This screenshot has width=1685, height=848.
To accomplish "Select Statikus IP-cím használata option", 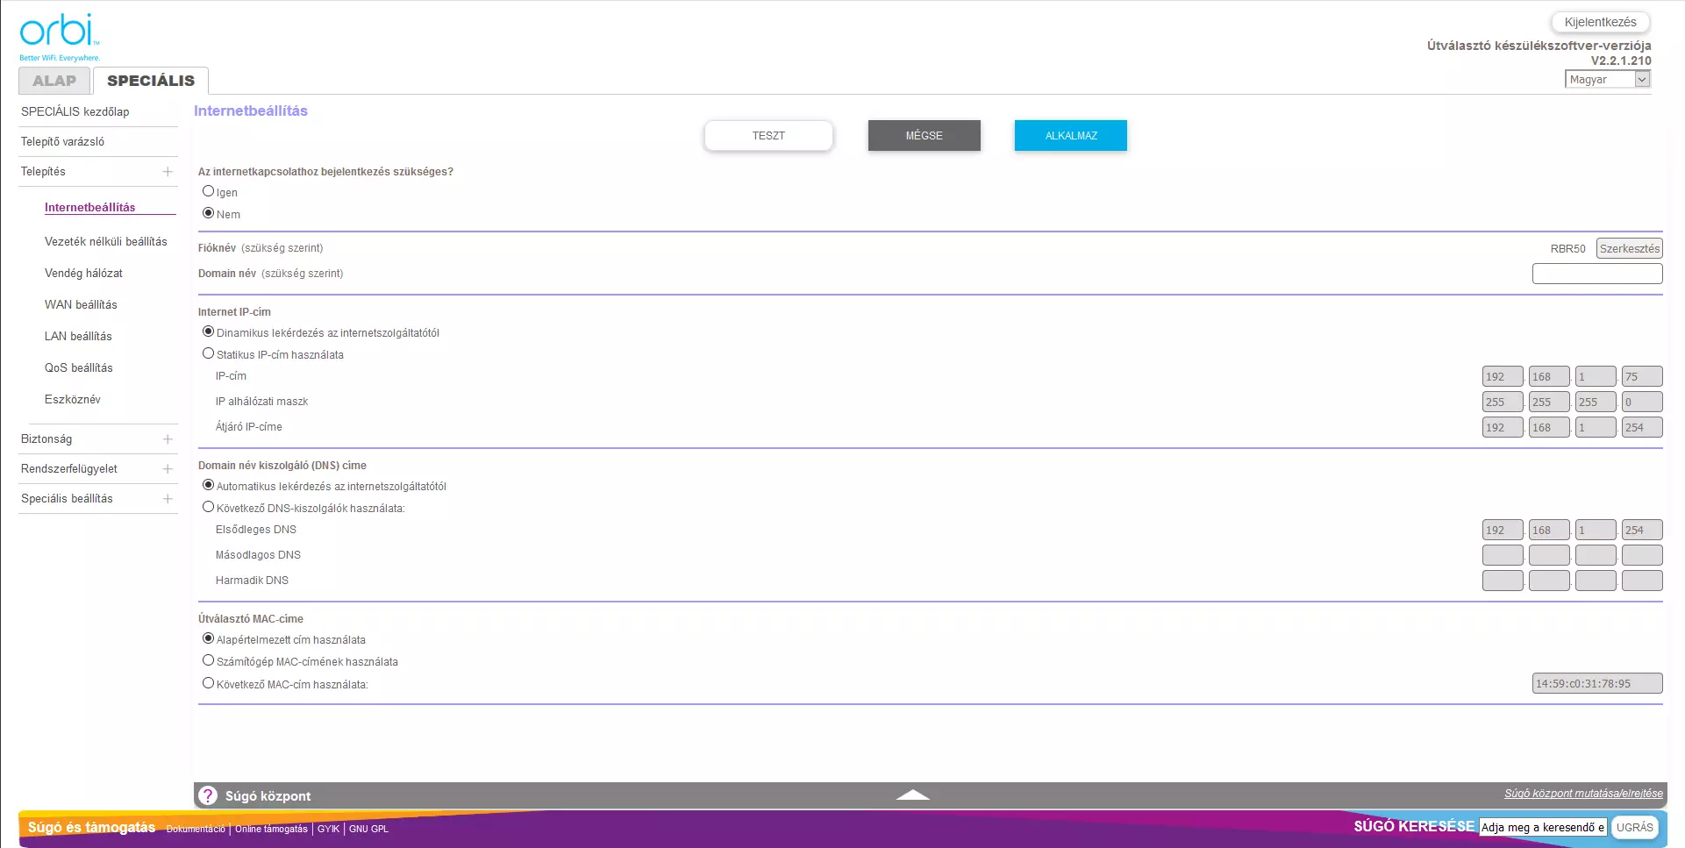I will tap(209, 353).
